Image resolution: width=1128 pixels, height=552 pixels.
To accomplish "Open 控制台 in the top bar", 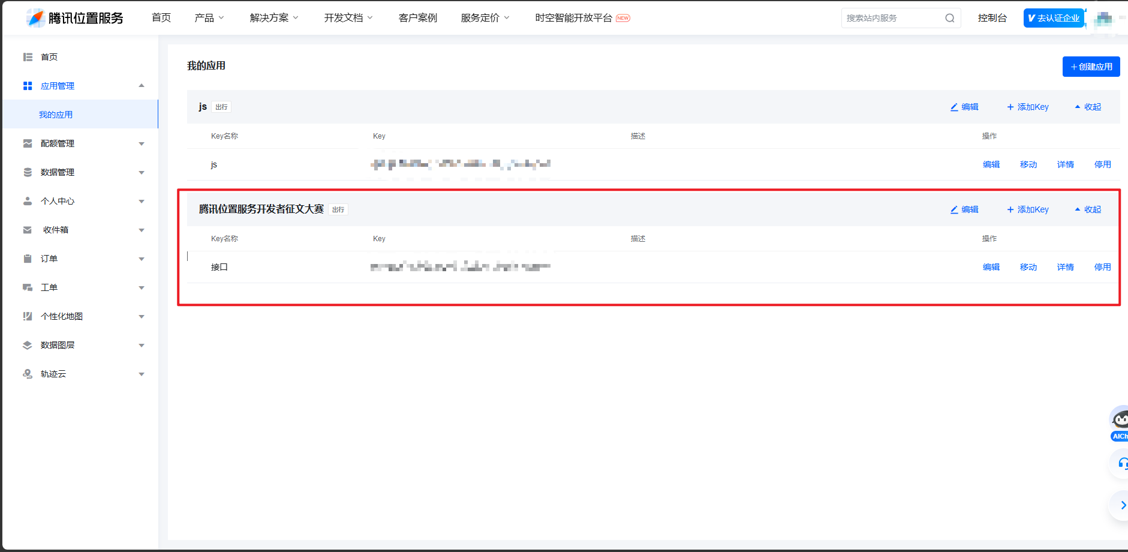I will click(992, 18).
